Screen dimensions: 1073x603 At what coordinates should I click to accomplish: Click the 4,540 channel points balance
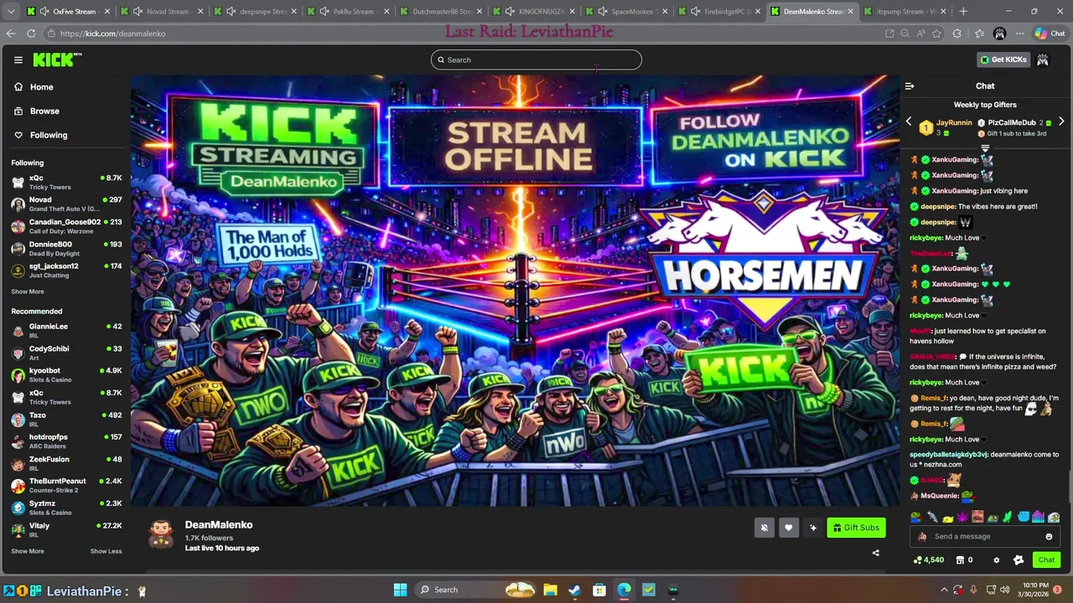[929, 560]
